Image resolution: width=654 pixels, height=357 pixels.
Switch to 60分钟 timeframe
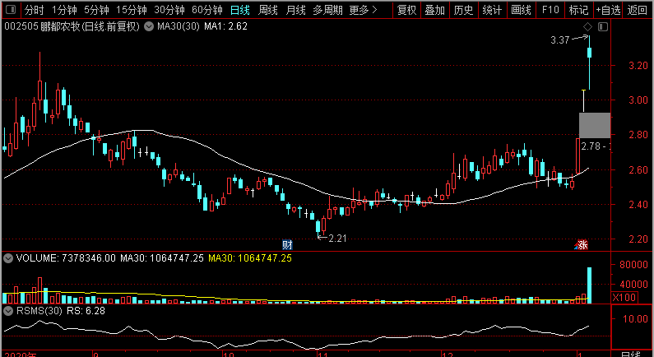(207, 11)
